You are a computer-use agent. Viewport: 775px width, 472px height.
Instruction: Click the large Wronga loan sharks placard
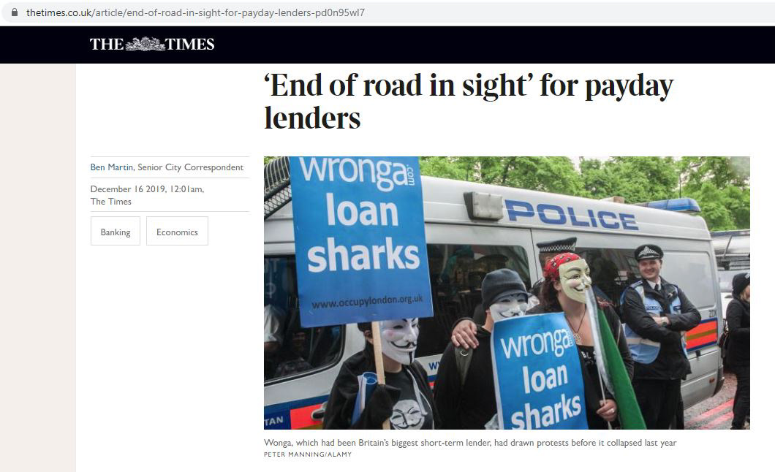pyautogui.click(x=360, y=240)
